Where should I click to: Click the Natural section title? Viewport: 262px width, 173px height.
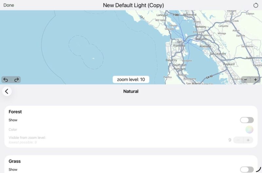coord(131,91)
